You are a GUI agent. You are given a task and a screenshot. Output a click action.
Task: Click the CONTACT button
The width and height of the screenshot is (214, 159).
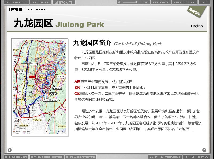pyautogui.click(x=161, y=2)
